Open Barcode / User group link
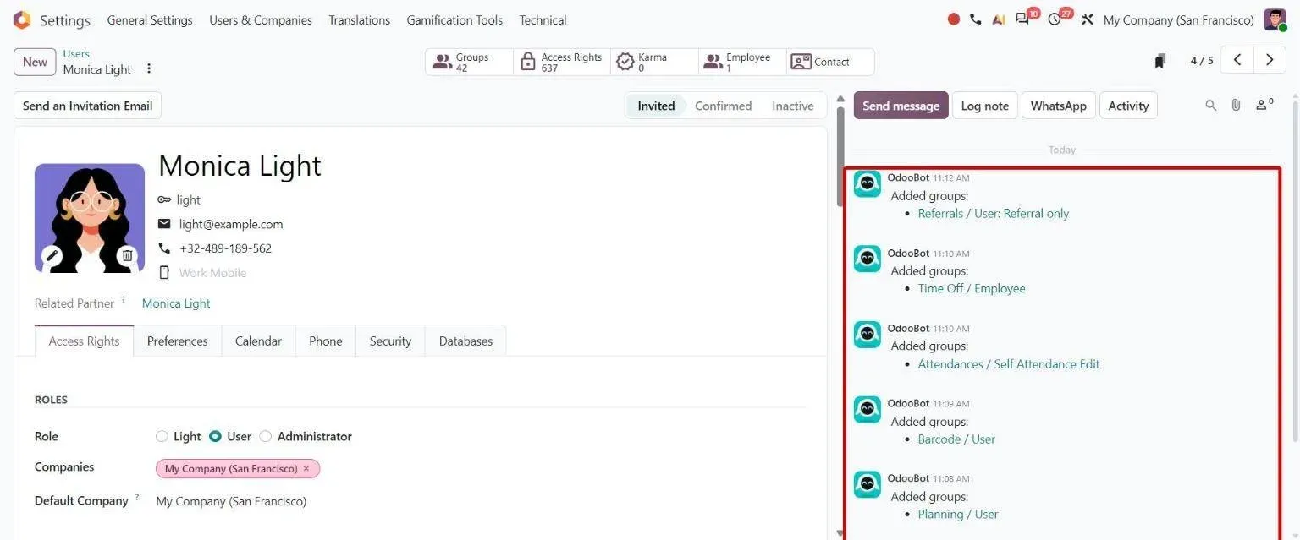The height and width of the screenshot is (540, 1300). (956, 439)
